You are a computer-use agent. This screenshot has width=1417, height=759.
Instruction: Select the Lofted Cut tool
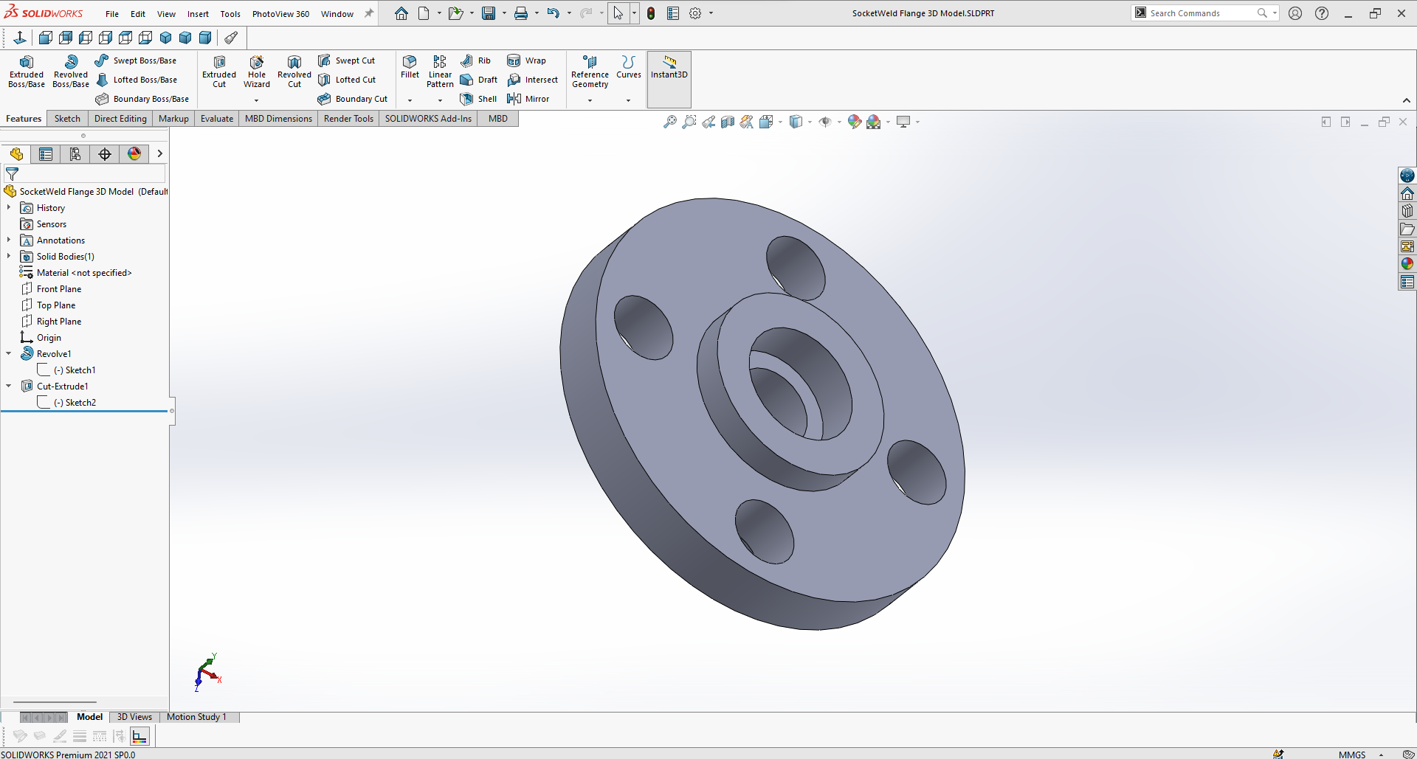tap(347, 80)
